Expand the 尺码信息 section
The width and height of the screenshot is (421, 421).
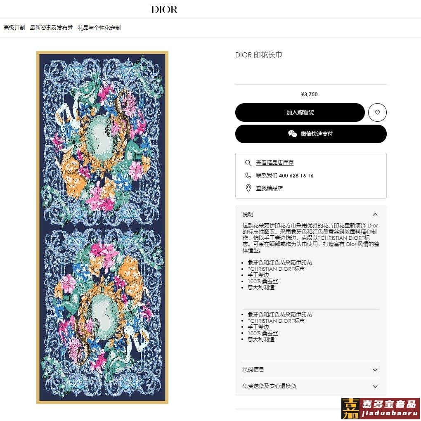click(311, 370)
